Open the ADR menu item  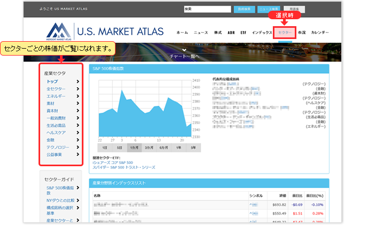tap(231, 33)
